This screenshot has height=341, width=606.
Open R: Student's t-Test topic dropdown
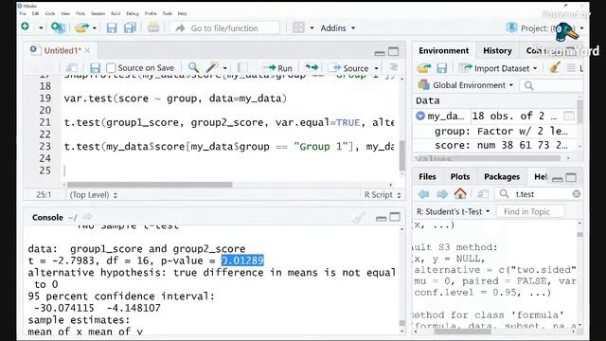[x=453, y=212]
